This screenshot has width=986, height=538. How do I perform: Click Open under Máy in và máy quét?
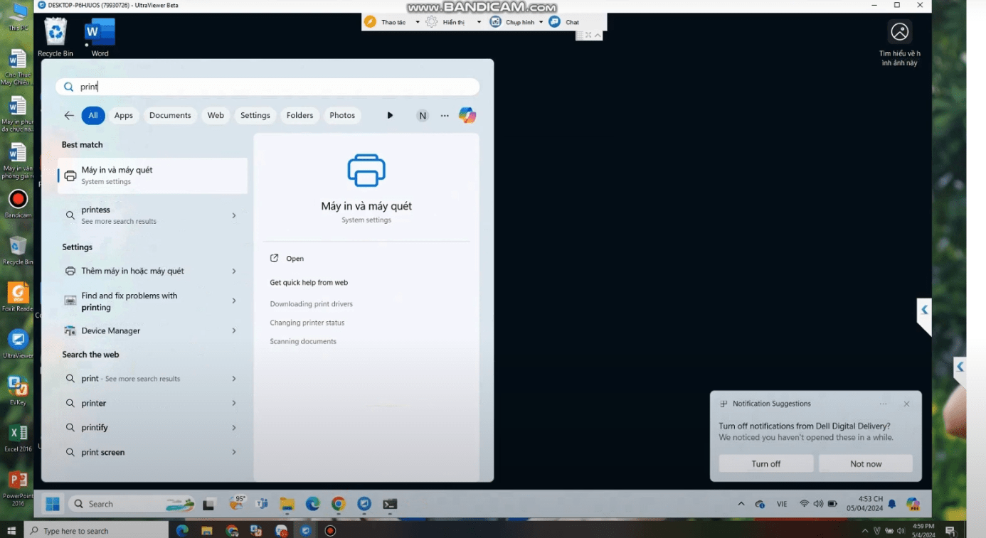[295, 259]
